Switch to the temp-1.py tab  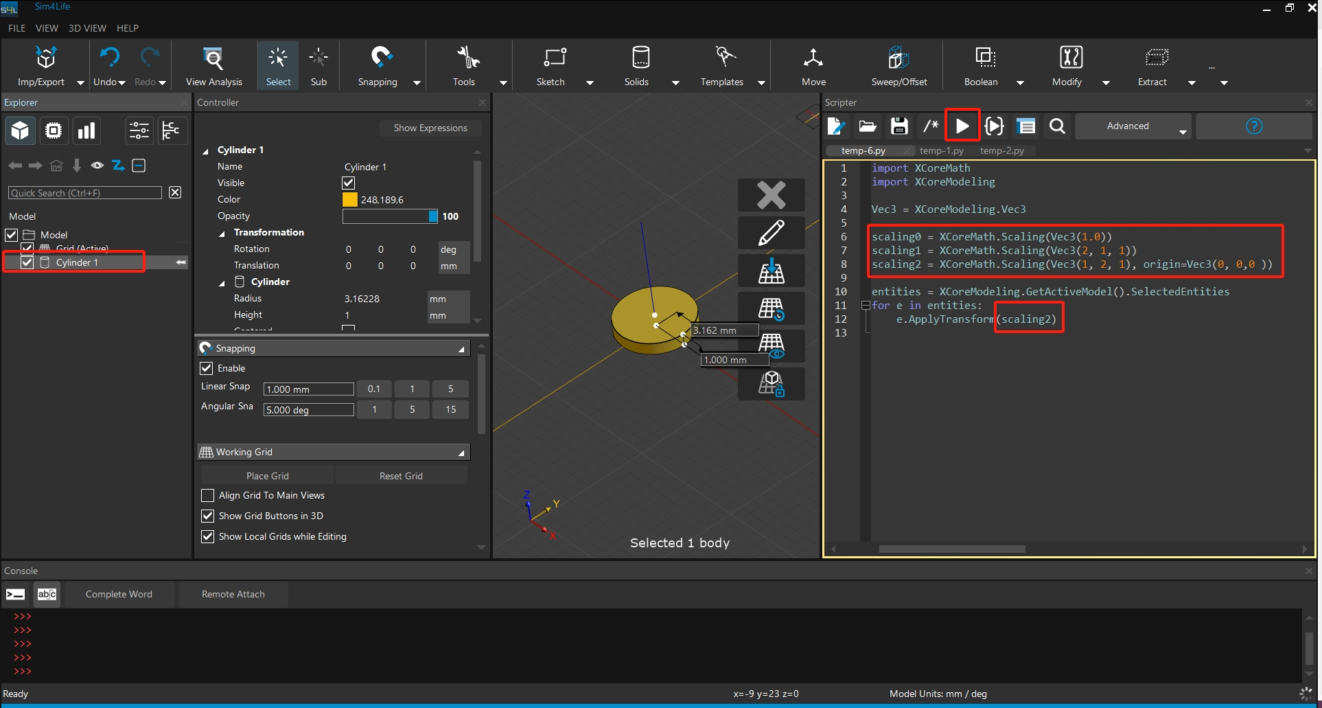click(941, 150)
